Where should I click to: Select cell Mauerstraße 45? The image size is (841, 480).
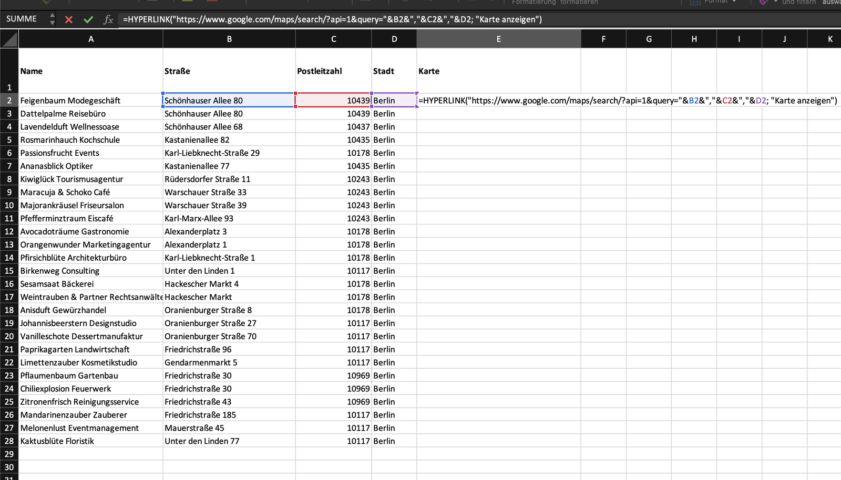point(229,428)
